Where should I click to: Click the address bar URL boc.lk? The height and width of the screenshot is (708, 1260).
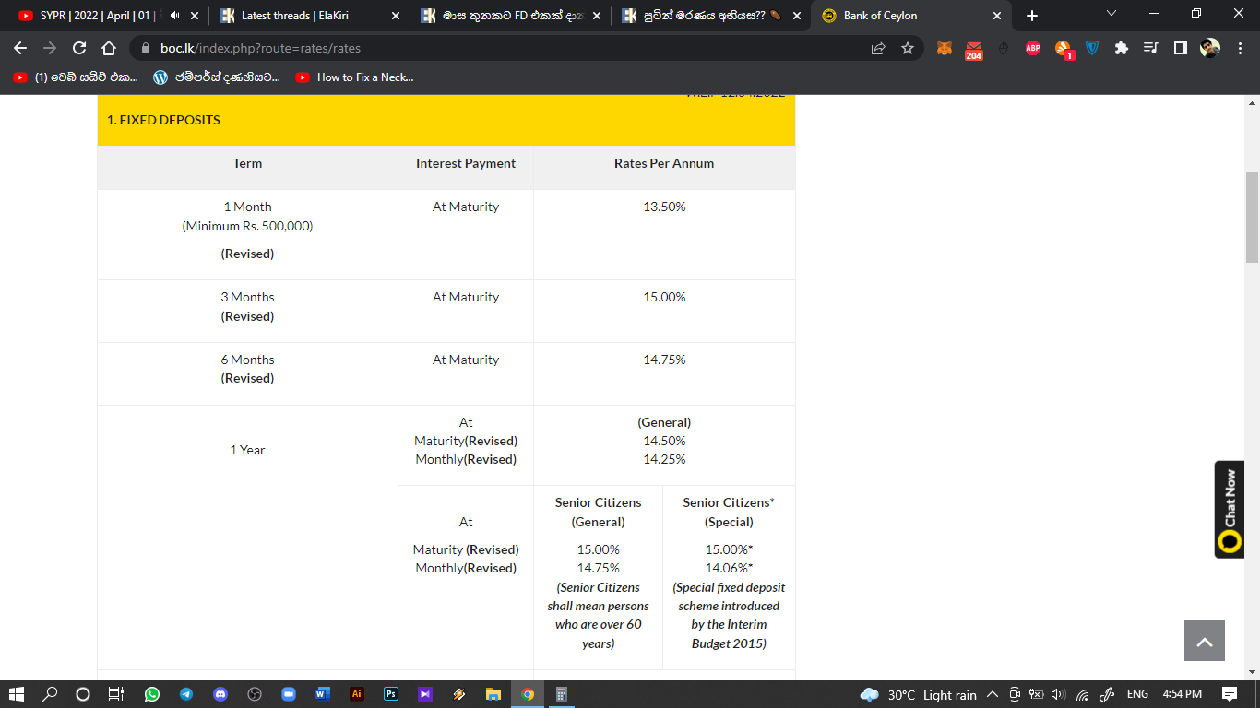(260, 48)
